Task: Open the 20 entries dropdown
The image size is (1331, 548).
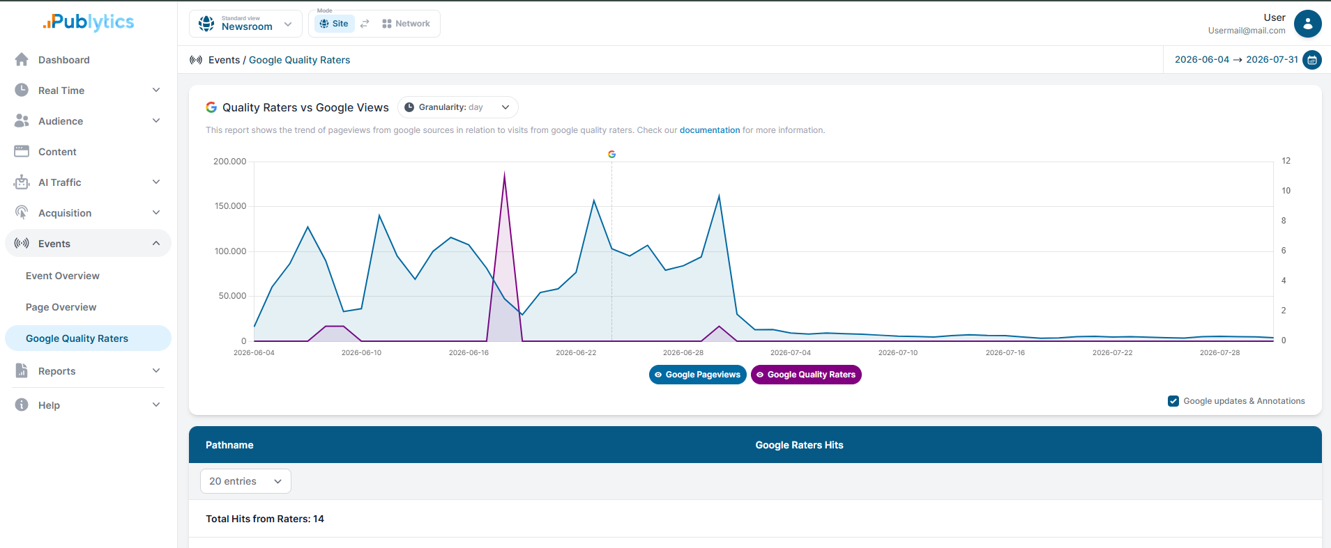Action: point(245,481)
